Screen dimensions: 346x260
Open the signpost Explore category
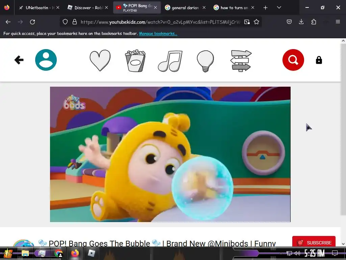tap(241, 61)
